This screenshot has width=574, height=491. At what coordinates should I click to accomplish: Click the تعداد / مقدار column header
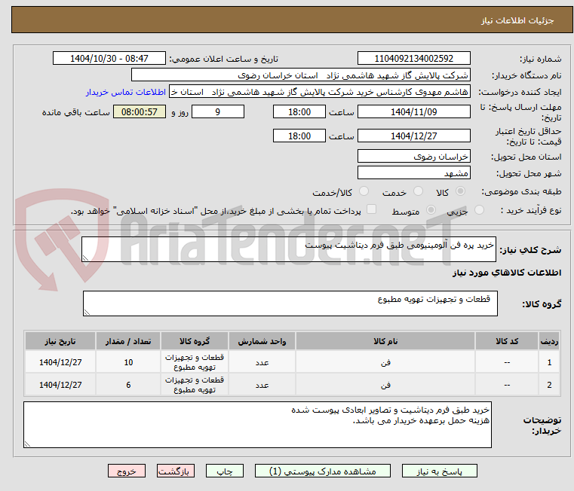128,341
